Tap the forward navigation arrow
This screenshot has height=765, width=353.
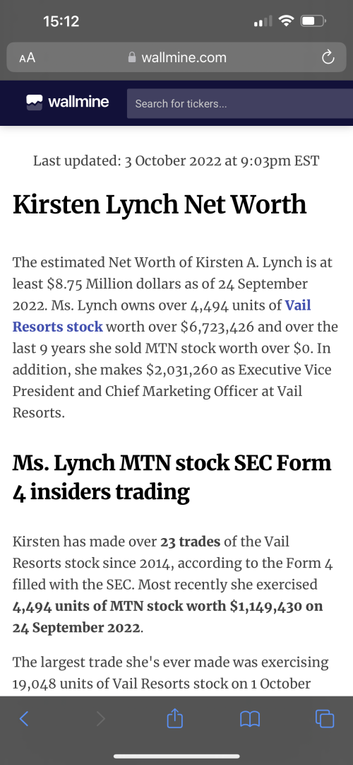pyautogui.click(x=101, y=718)
